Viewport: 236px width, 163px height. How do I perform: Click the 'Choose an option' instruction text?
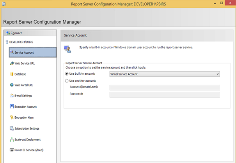point(106,68)
